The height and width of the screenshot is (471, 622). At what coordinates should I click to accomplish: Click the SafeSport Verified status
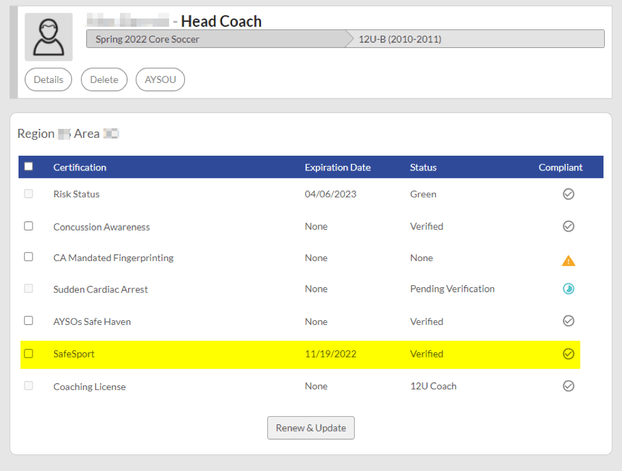click(426, 354)
